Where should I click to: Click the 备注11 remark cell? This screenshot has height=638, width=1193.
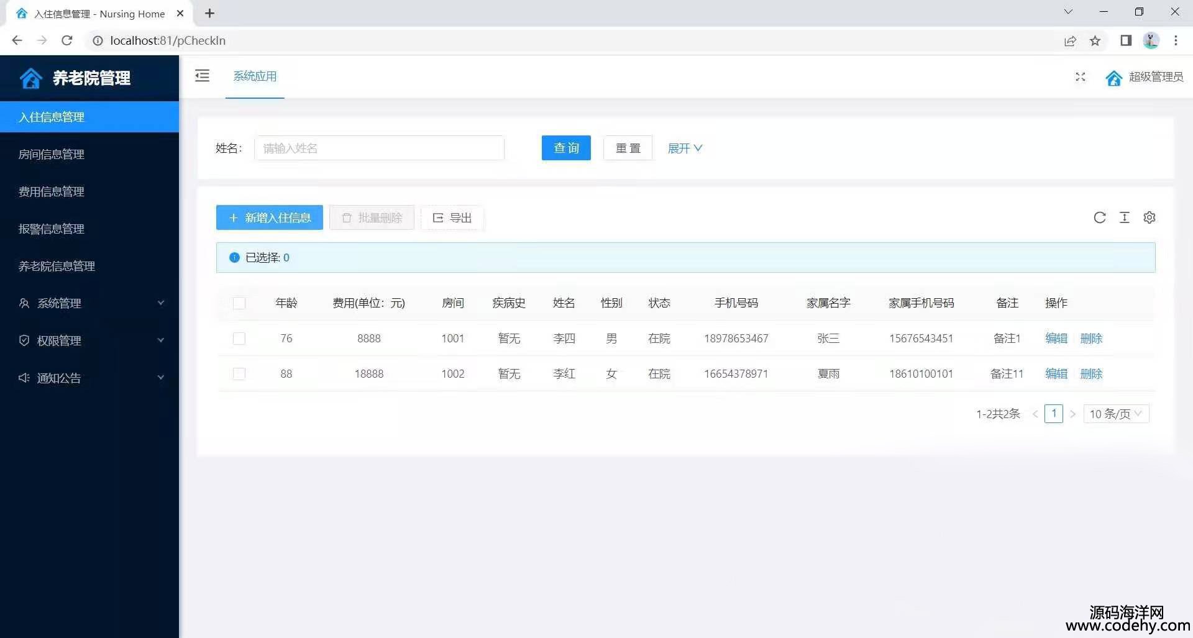click(x=1007, y=374)
